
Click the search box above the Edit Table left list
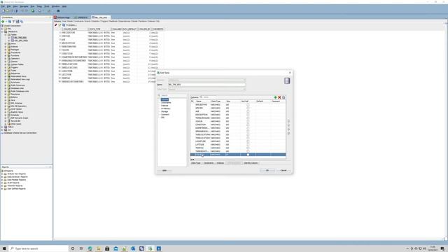click(x=172, y=95)
